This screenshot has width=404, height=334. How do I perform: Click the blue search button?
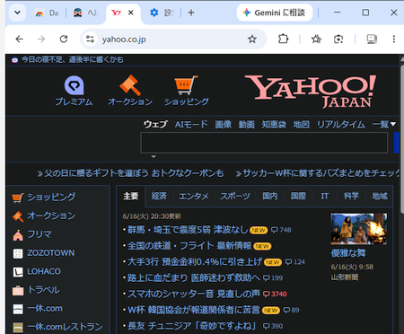pos(397,143)
